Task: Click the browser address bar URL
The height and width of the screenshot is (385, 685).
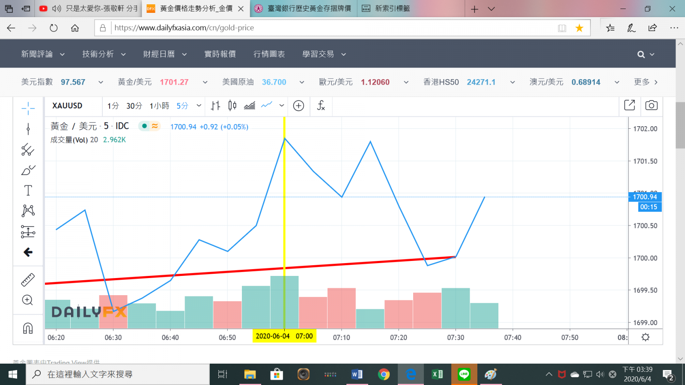Action: coord(184,28)
